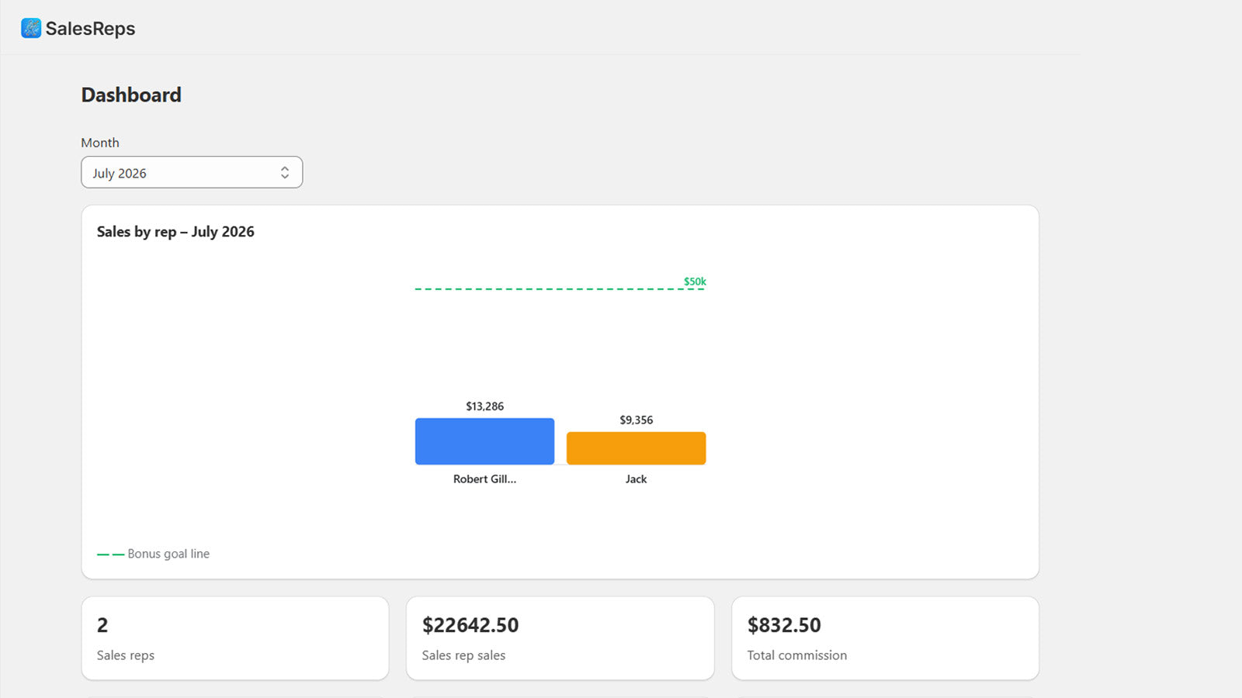Open the Total commission card

(x=885, y=638)
